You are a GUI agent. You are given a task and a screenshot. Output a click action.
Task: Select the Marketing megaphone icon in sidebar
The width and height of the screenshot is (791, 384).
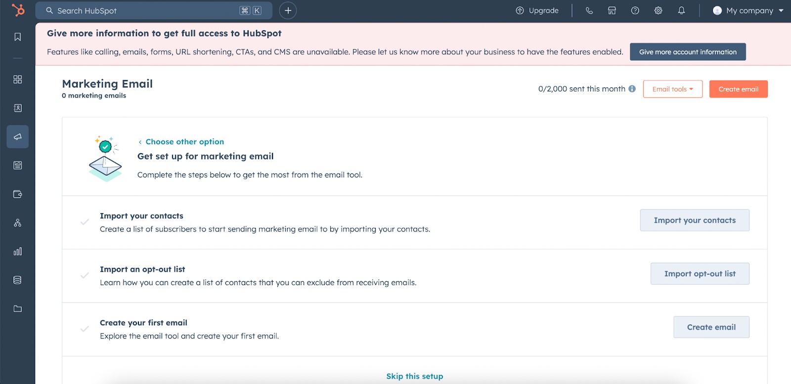[x=18, y=137]
